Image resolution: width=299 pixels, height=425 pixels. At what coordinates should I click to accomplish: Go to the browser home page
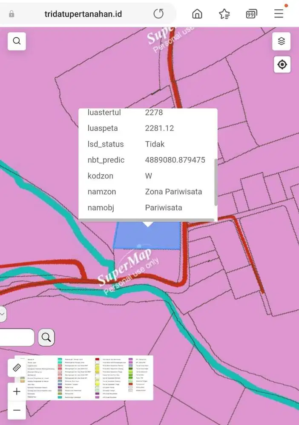[197, 14]
